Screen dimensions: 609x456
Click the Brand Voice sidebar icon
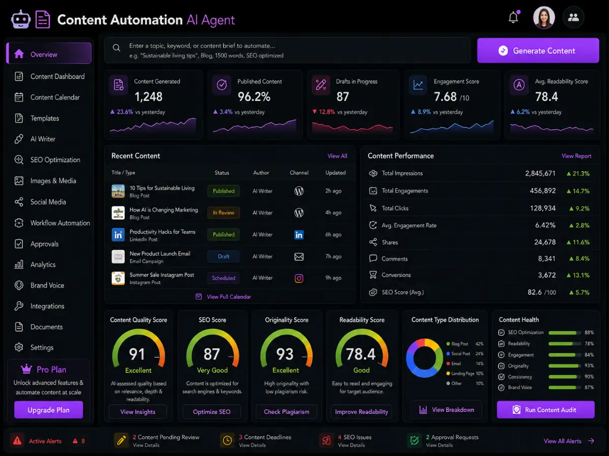click(x=19, y=285)
